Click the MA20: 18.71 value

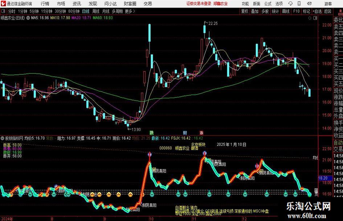(81, 18)
